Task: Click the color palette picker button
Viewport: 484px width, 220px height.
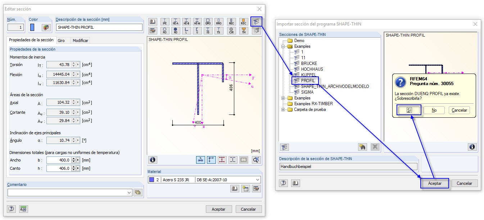Action: pos(46,27)
